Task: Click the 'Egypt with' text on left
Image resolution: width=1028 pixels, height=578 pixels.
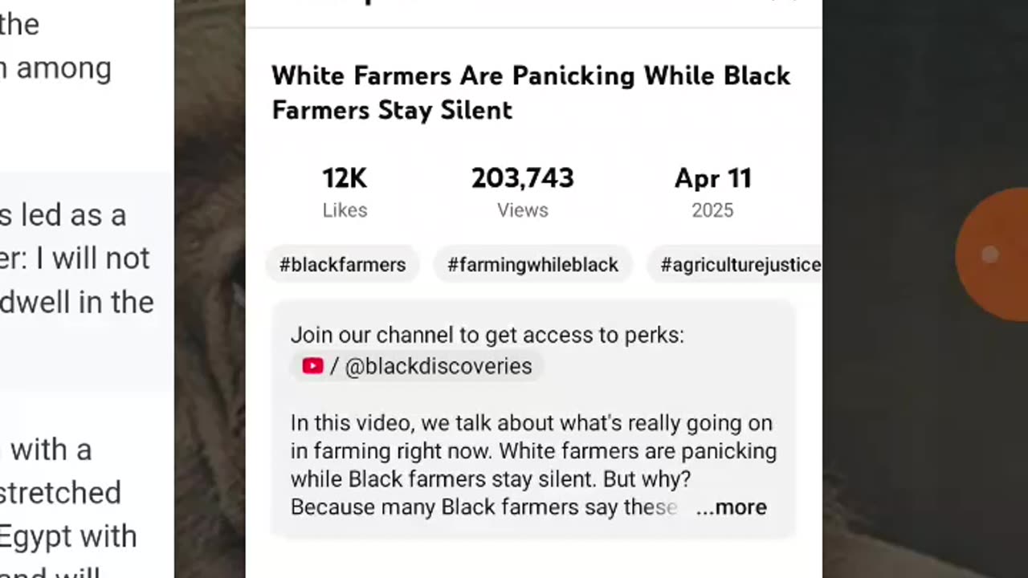Action: (68, 536)
